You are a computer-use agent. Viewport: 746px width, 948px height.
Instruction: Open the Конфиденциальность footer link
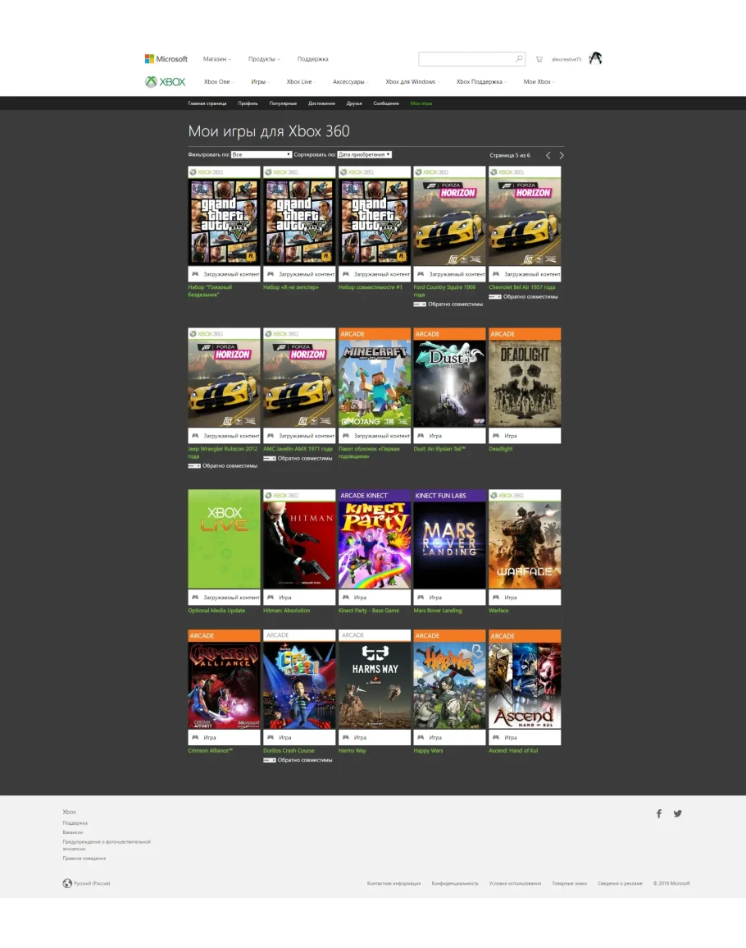point(455,883)
